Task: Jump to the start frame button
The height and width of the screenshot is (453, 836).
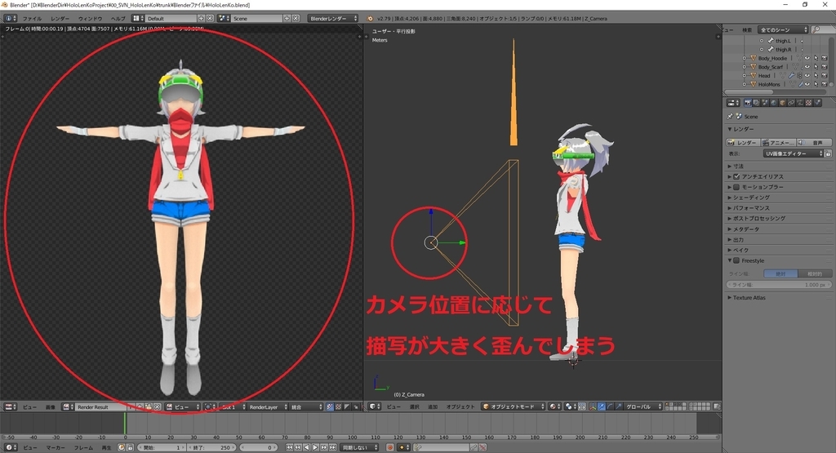Action: (290, 447)
